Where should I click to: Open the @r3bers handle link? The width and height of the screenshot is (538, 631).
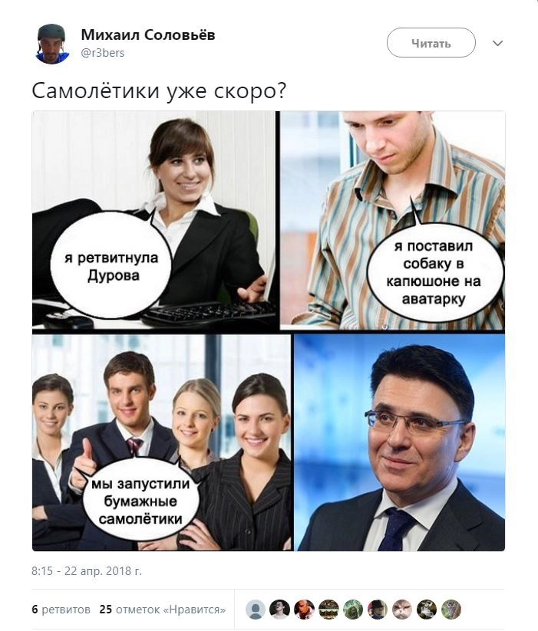(103, 53)
